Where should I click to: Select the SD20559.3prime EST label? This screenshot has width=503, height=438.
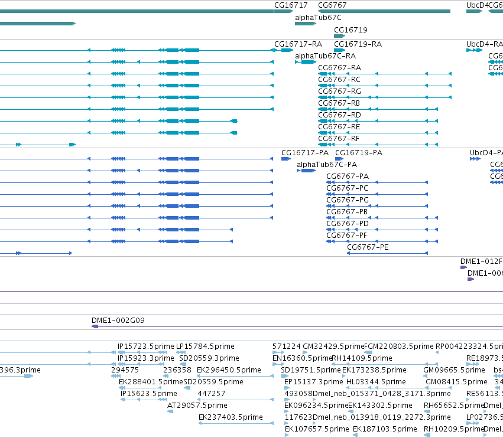pyautogui.click(x=209, y=358)
